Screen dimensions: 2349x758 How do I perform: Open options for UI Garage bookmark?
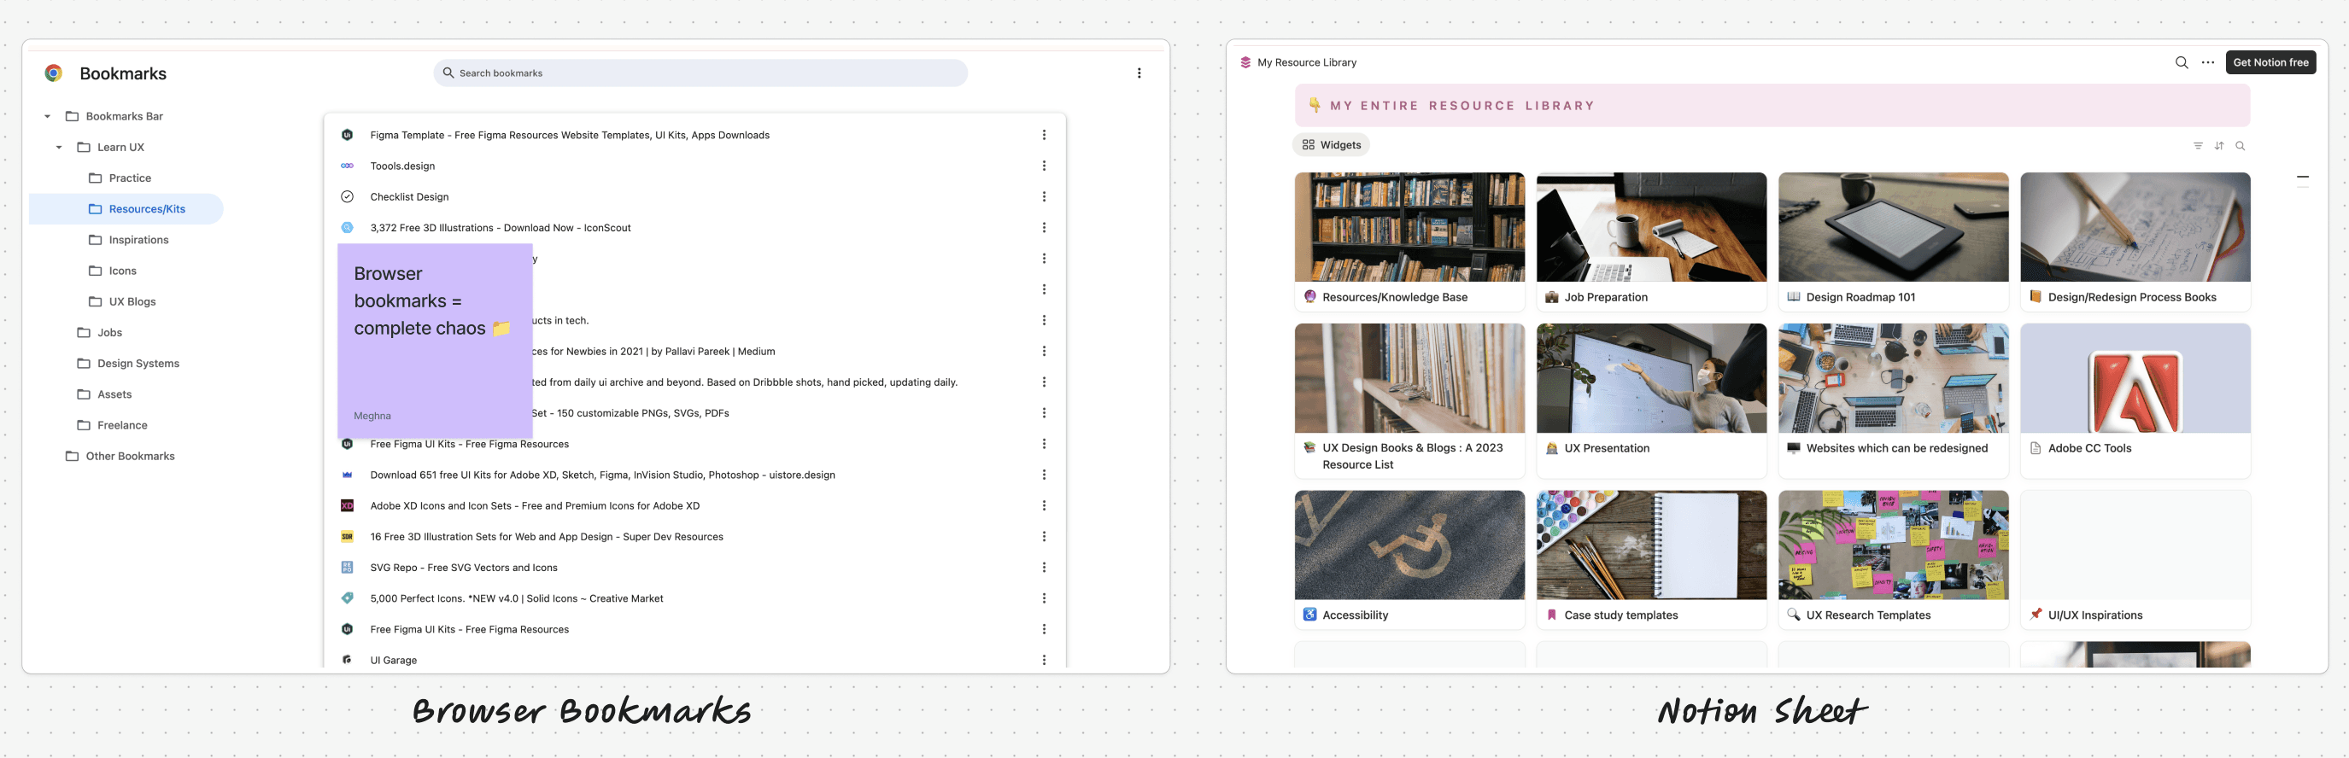point(1044,661)
